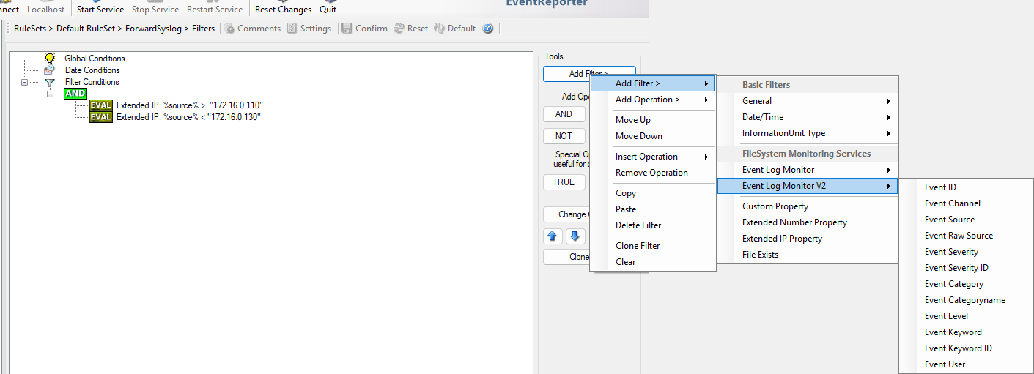Expand the General filters submenu
1034x374 pixels.
(808, 101)
